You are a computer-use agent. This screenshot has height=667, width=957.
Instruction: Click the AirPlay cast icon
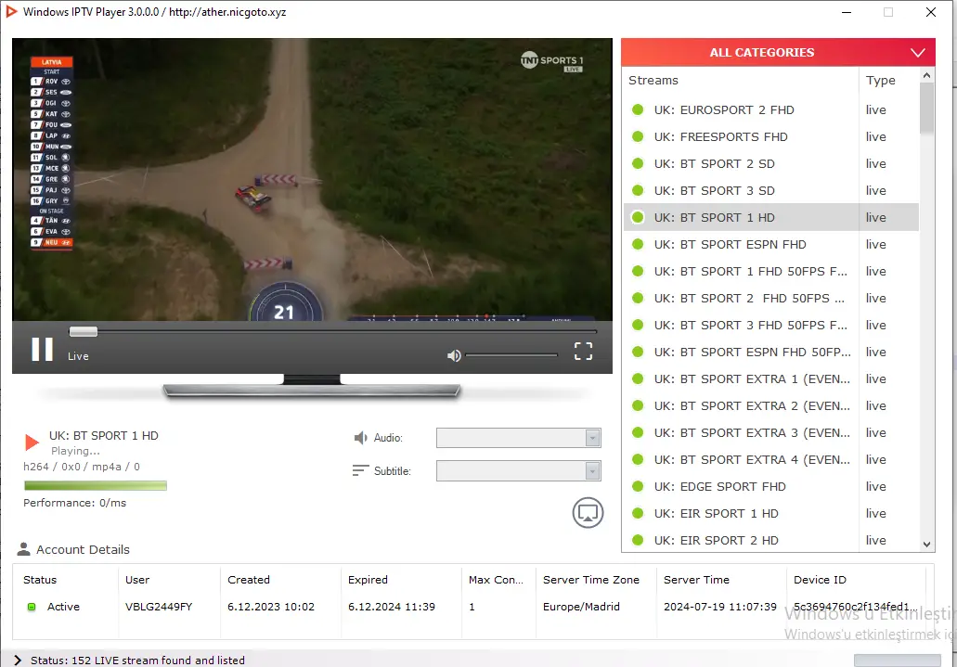coord(588,513)
